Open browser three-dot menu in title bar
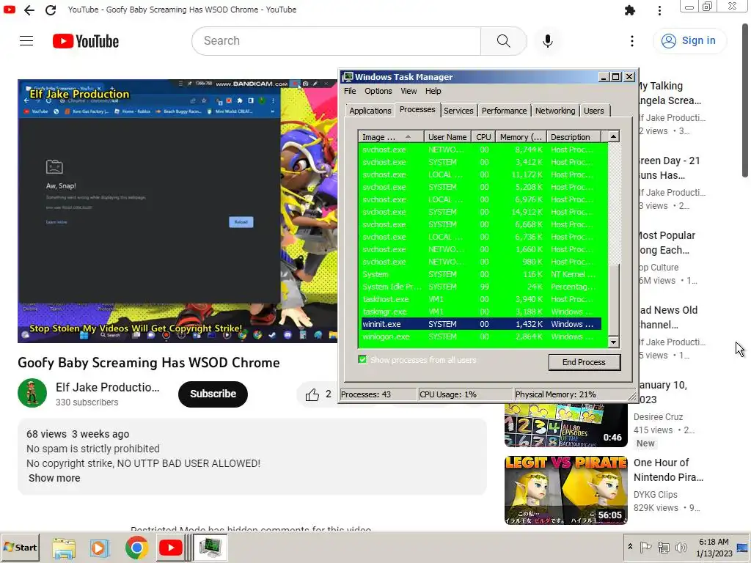The height and width of the screenshot is (563, 751). 659,10
